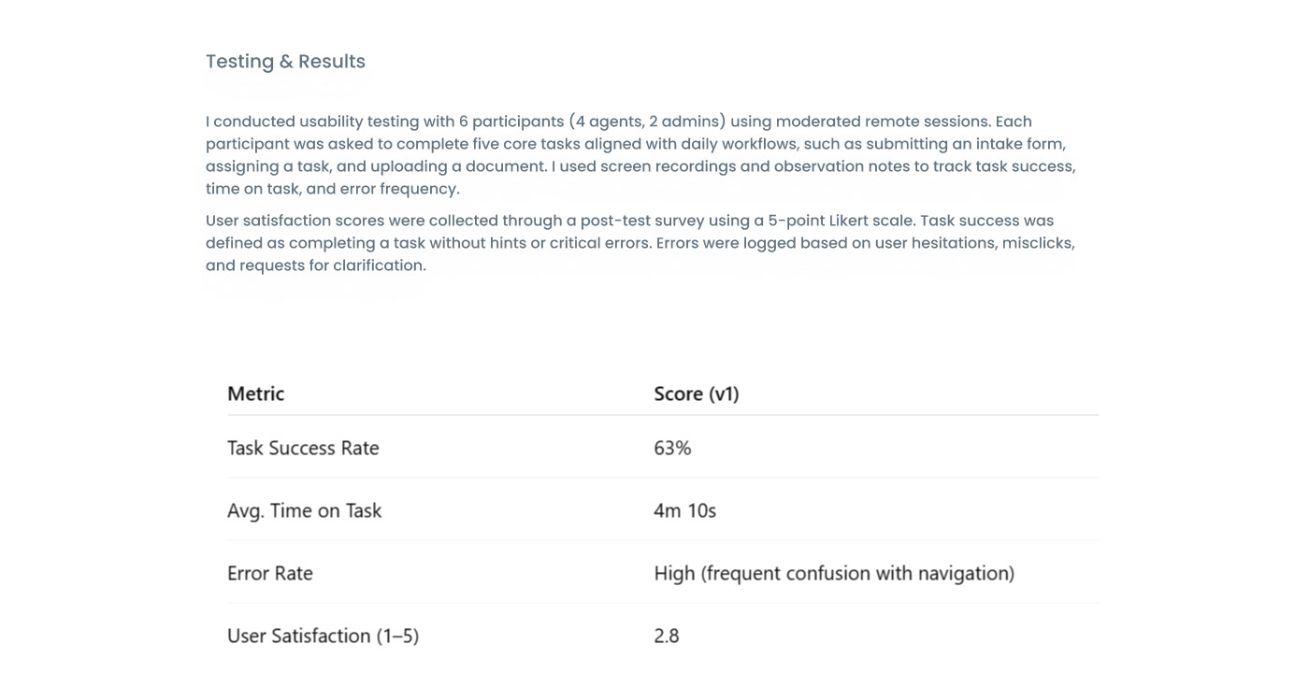This screenshot has height=687, width=1309.
Task: Click the 4m 10s time value
Action: coord(684,510)
